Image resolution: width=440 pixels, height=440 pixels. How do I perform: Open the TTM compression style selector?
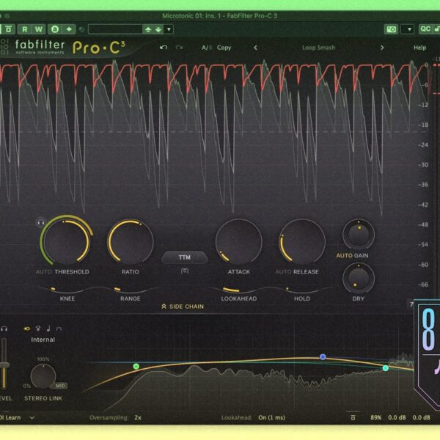pyautogui.click(x=184, y=257)
